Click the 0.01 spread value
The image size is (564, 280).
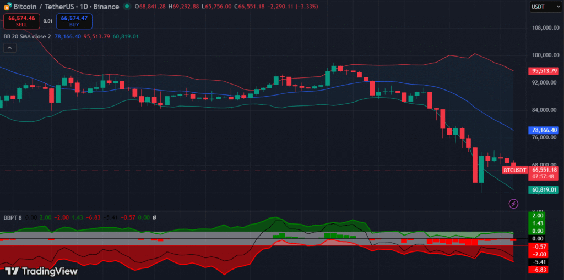[x=48, y=21]
